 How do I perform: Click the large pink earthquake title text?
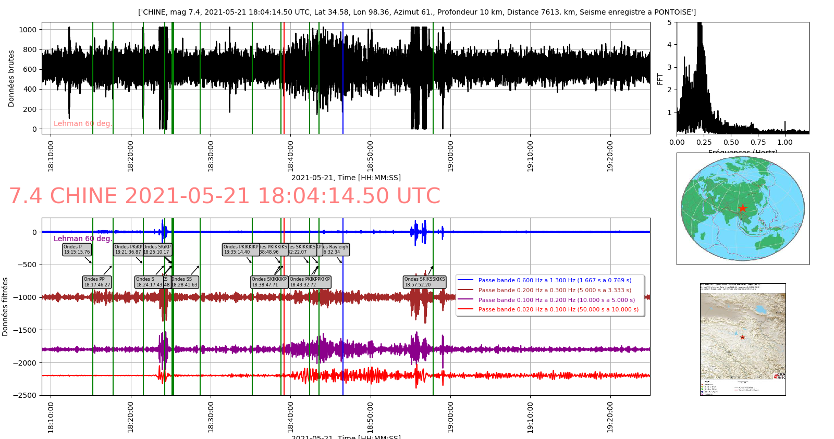[x=225, y=196]
